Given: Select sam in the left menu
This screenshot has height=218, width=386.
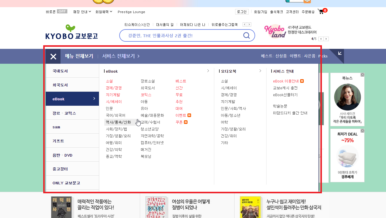Looking at the screenshot, I should [x=72, y=127].
